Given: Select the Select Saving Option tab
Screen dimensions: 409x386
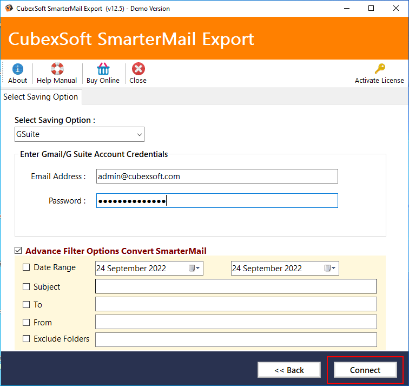Looking at the screenshot, I should tap(41, 97).
